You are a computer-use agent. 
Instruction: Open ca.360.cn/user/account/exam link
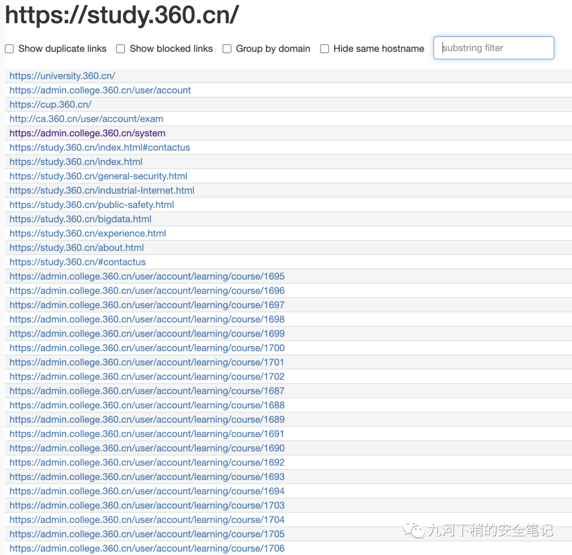(86, 119)
